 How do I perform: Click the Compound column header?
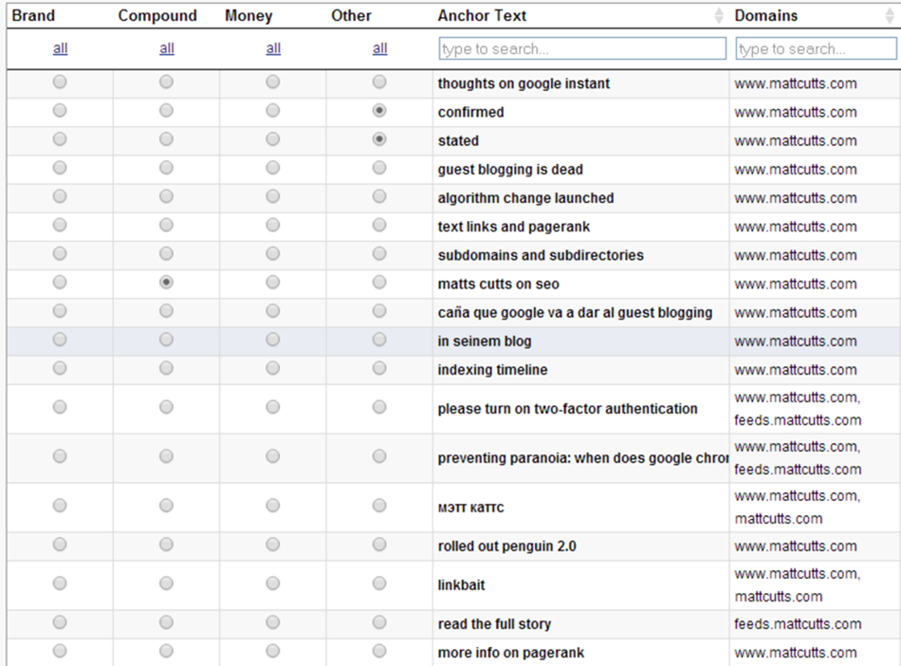tap(157, 15)
